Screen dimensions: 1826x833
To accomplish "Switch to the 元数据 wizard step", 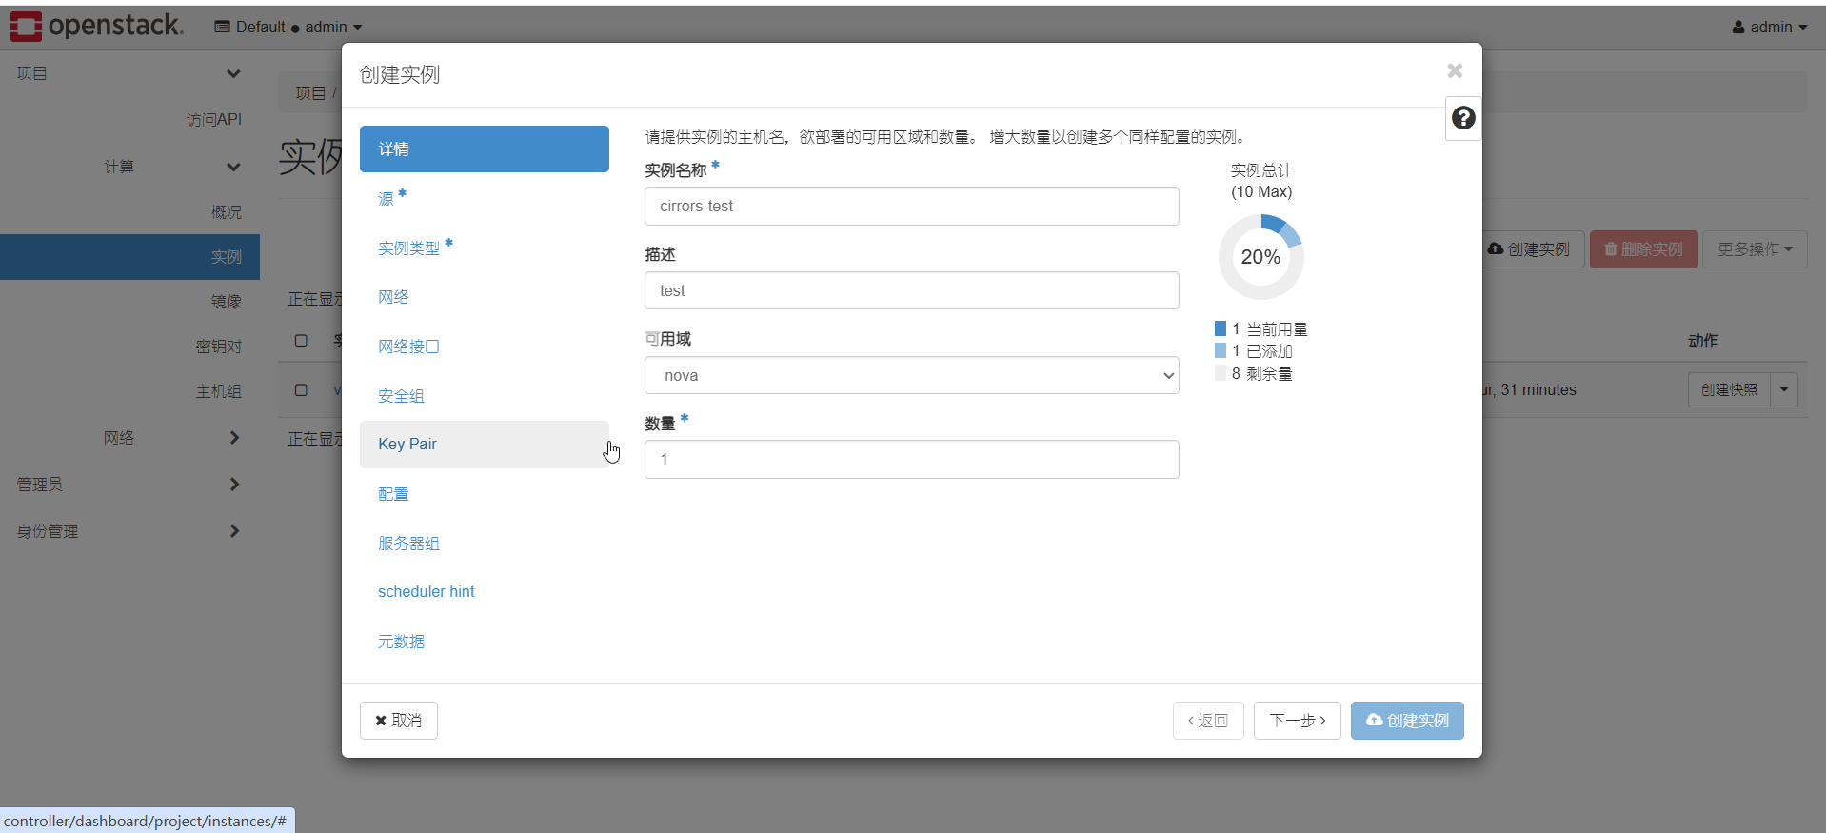I will pos(485,642).
